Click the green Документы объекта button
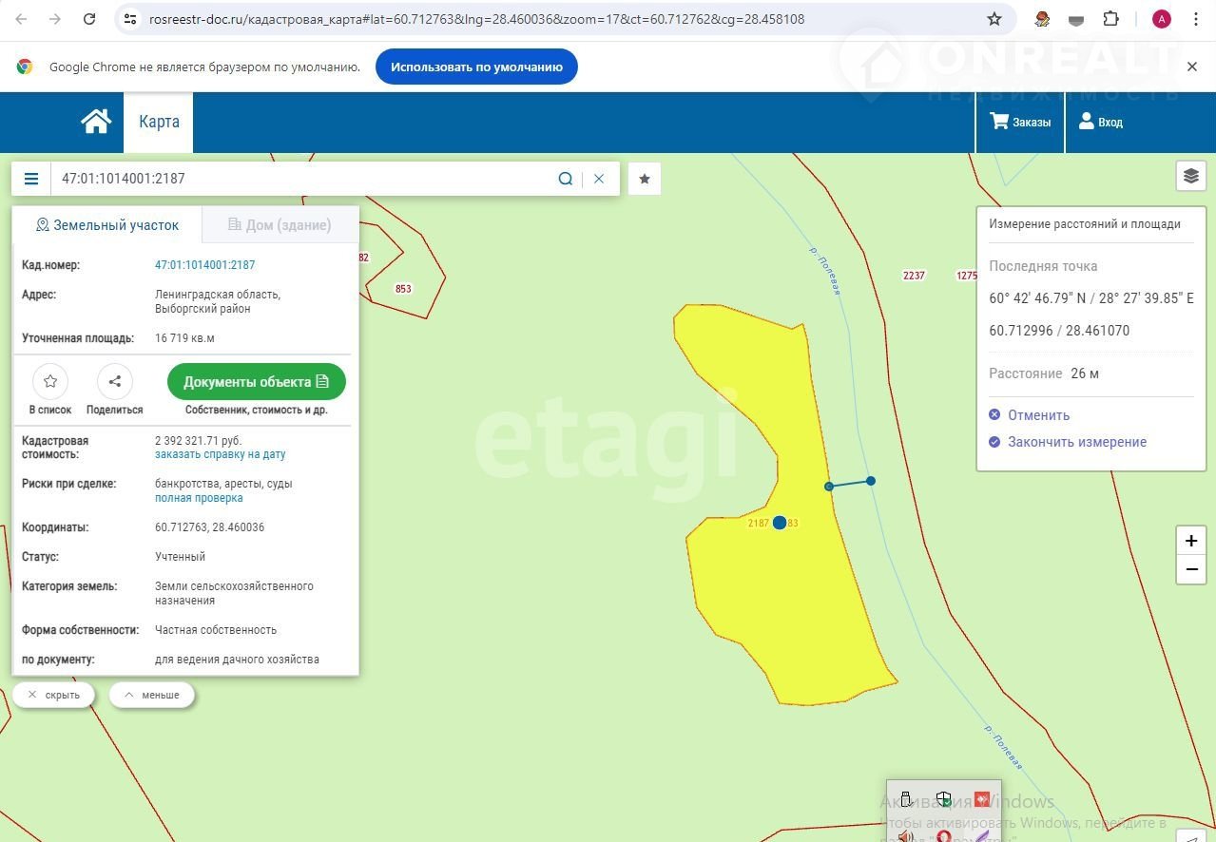This screenshot has height=842, width=1216. pos(256,382)
